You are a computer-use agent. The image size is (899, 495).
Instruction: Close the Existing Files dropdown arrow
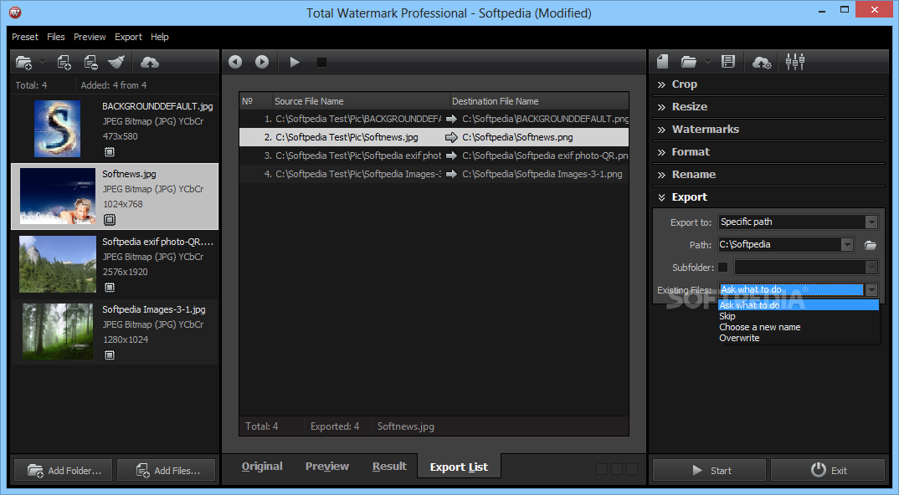871,290
